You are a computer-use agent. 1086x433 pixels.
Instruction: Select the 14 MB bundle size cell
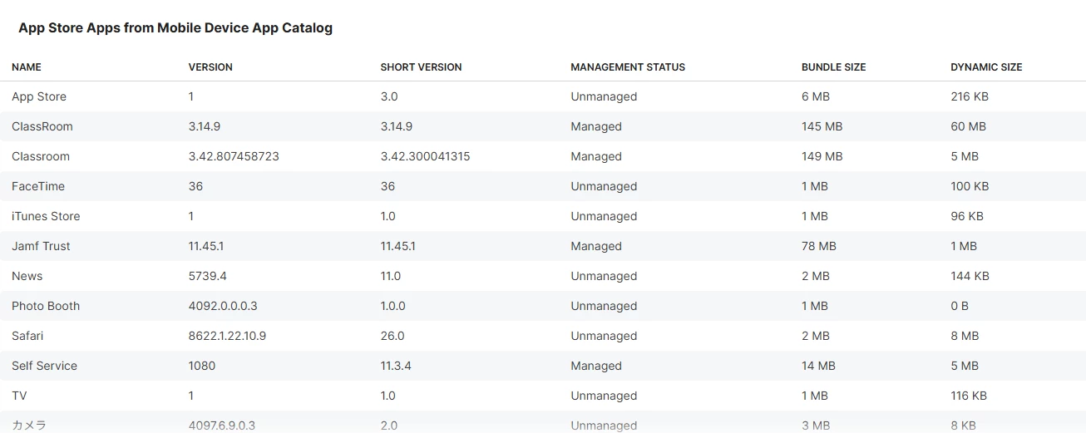818,366
